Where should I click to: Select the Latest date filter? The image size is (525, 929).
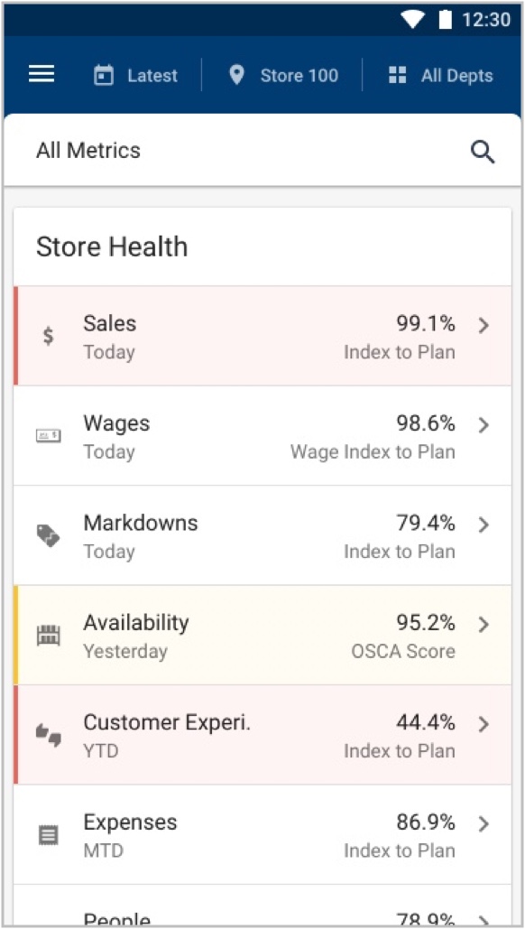(x=135, y=75)
